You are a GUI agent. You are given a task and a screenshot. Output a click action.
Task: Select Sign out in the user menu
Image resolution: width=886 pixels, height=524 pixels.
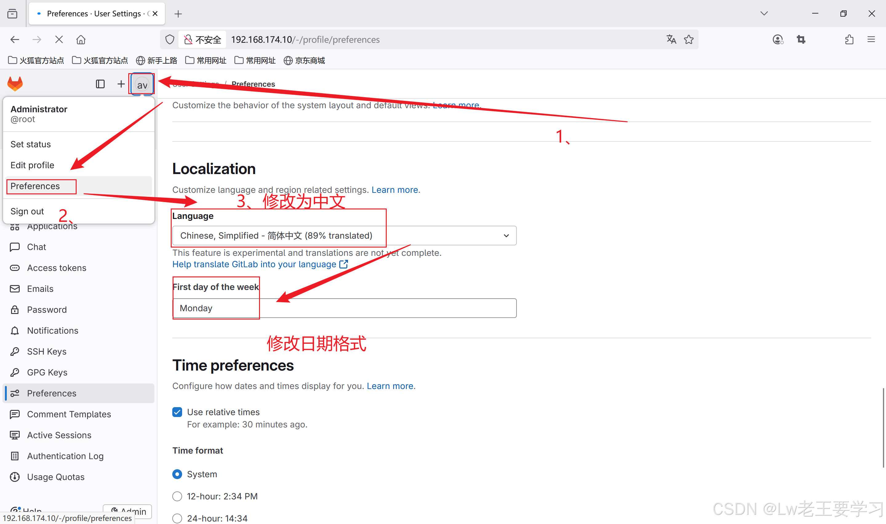27,211
